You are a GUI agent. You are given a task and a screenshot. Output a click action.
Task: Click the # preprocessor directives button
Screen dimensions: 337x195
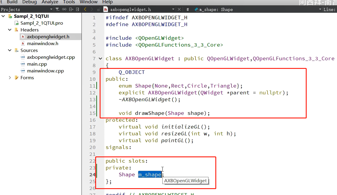click(x=188, y=9)
